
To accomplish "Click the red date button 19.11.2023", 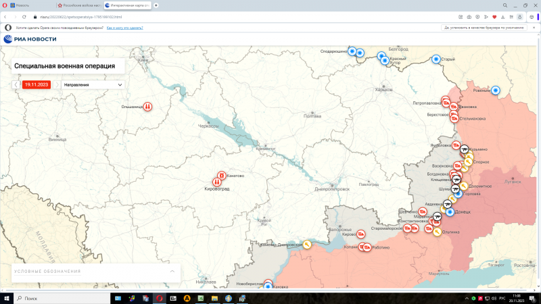I will coord(37,85).
